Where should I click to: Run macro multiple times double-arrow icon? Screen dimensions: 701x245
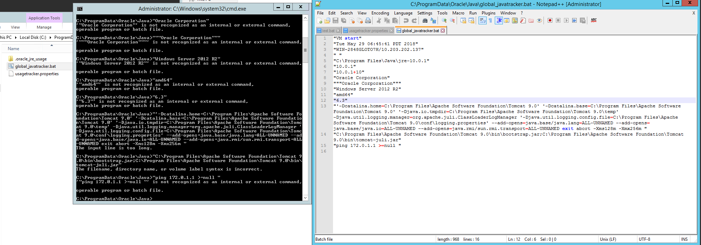[575, 20]
